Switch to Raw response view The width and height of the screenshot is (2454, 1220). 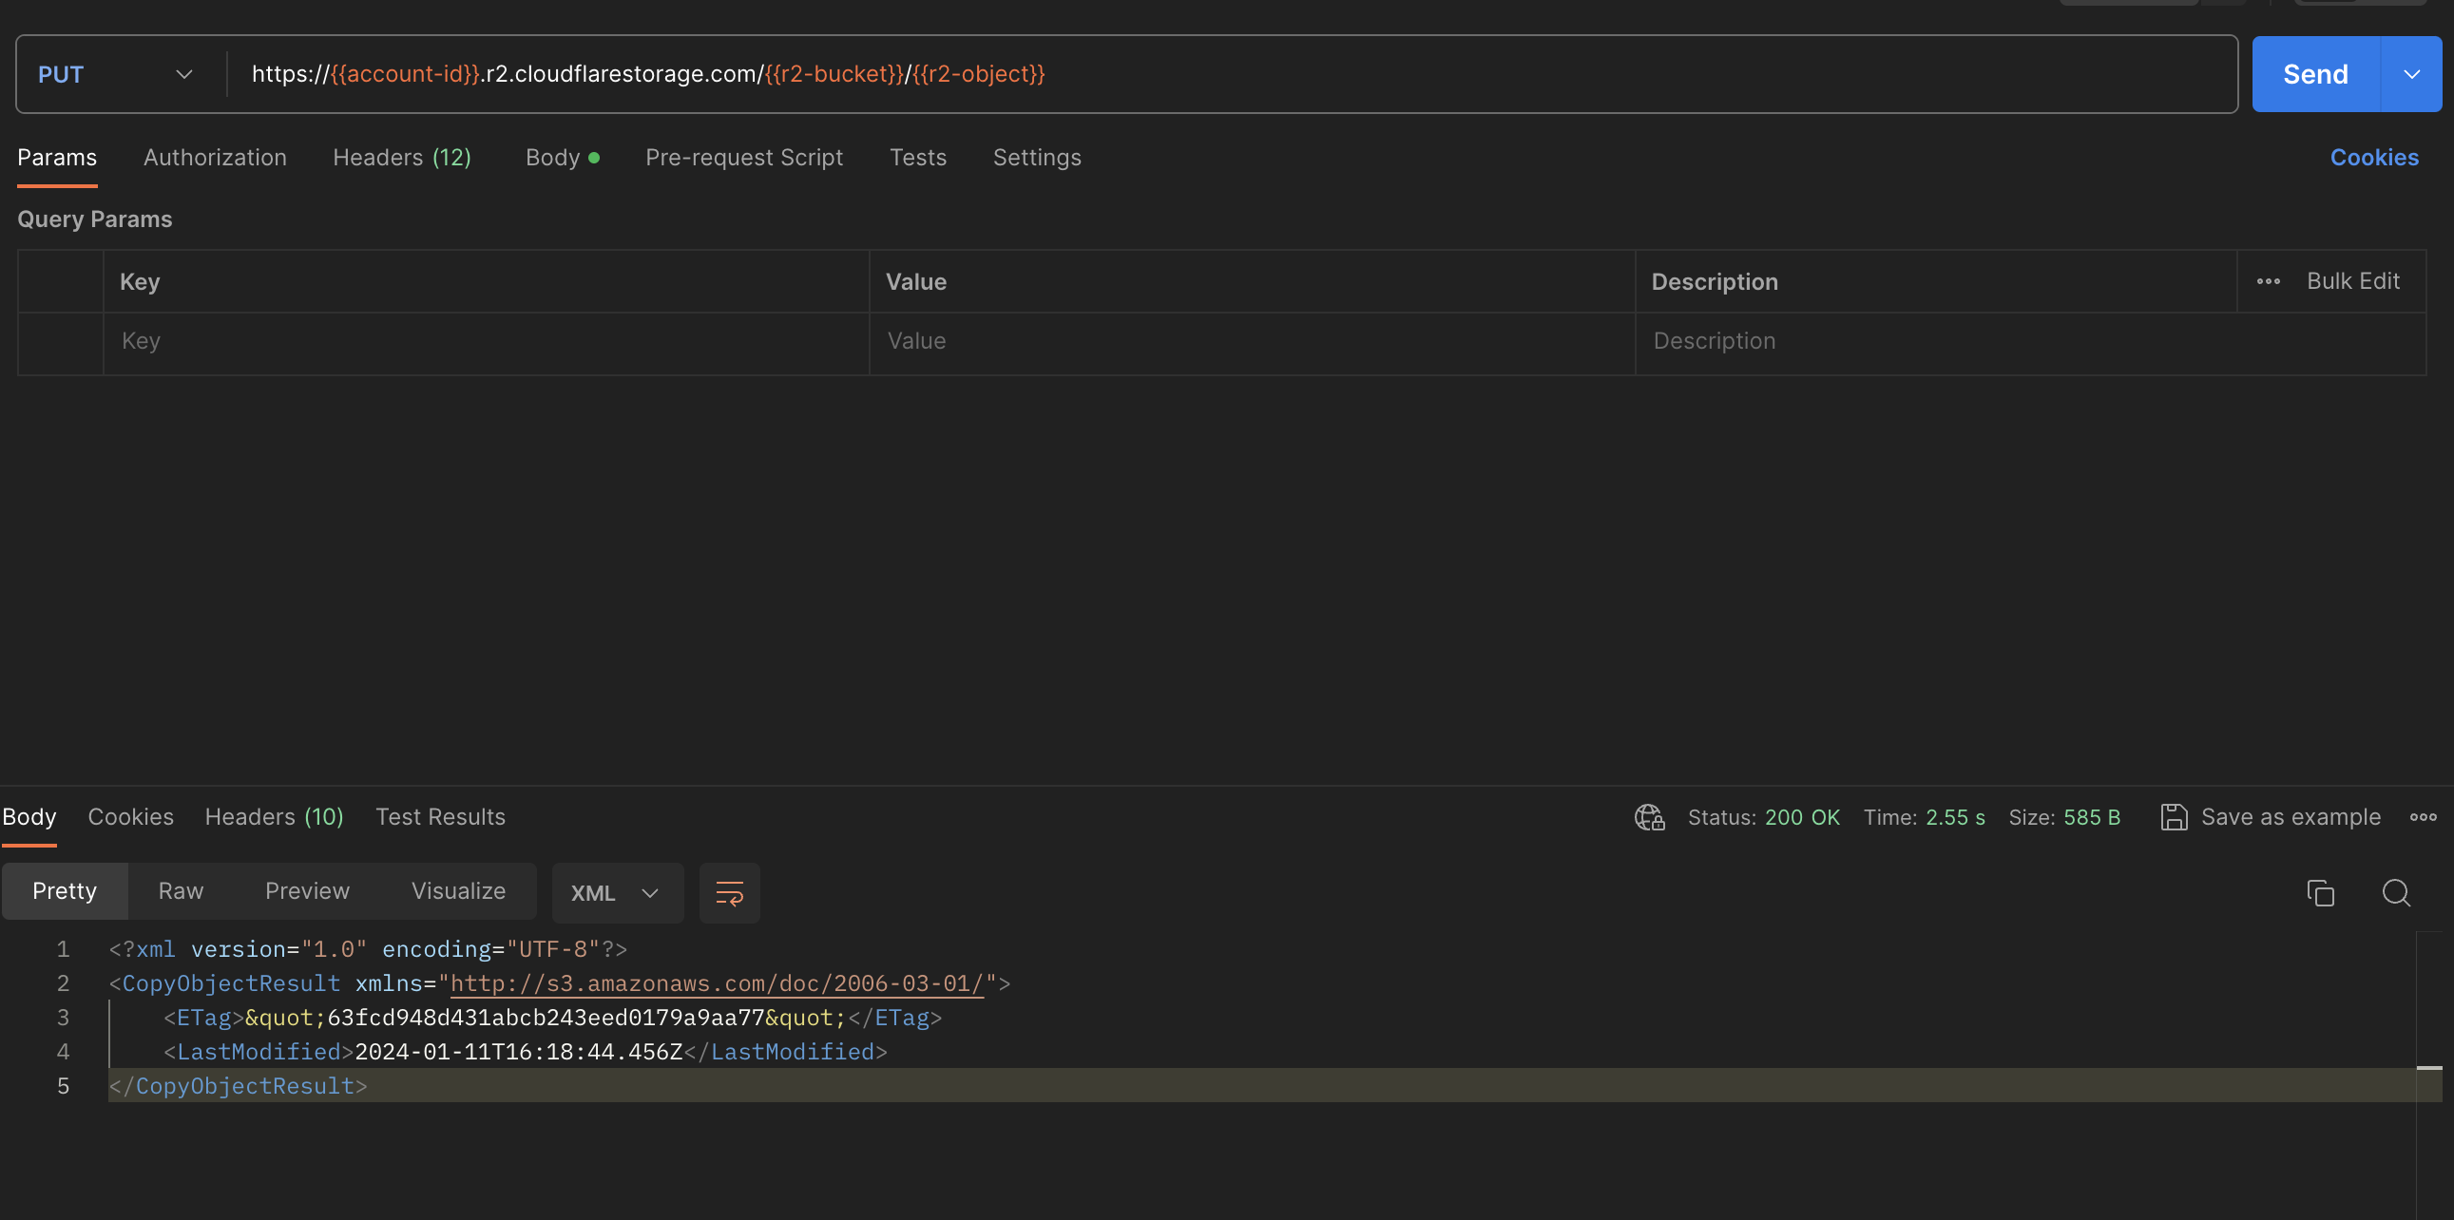(x=180, y=891)
